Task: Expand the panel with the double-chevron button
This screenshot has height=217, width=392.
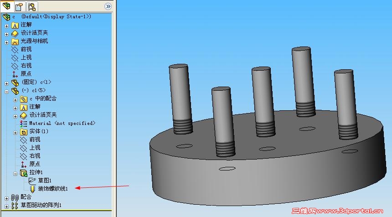Action: [108, 6]
